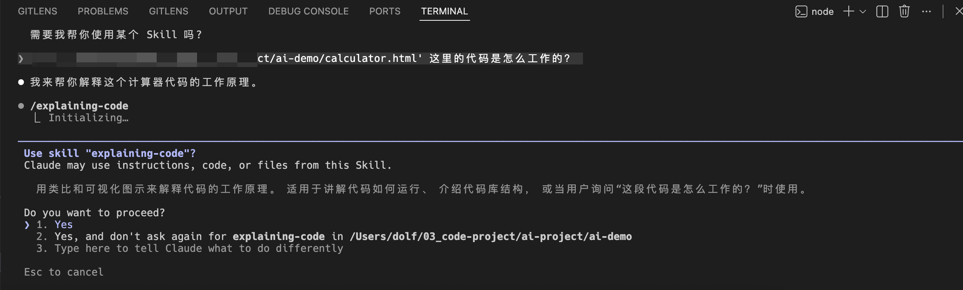This screenshot has width=963, height=290.
Task: Split the terminal using the split pane icon
Action: 882,11
